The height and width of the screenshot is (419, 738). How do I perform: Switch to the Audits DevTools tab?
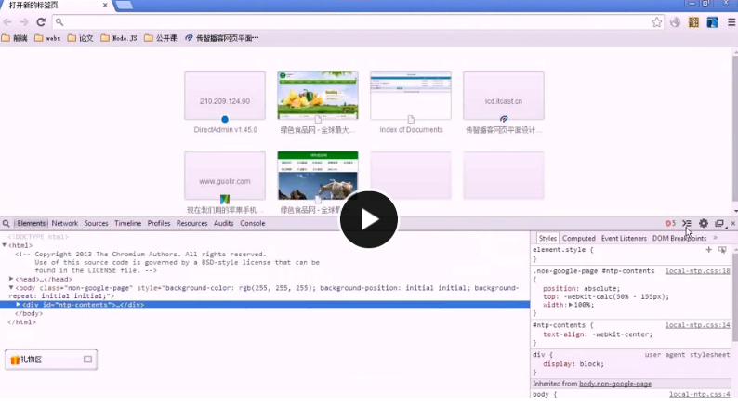click(224, 223)
